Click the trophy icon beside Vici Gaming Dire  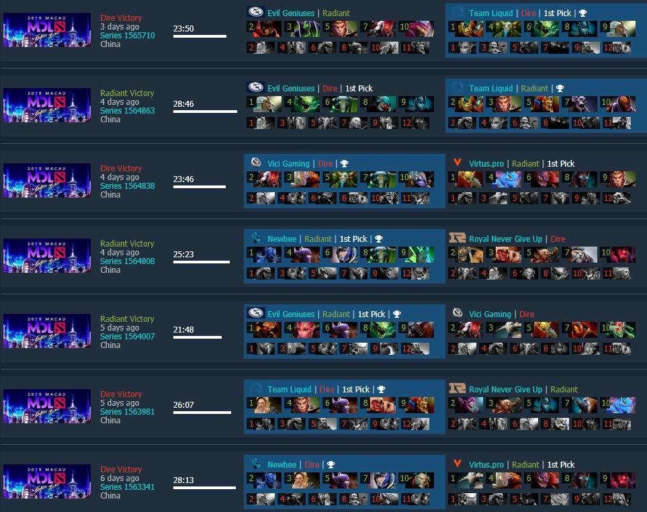(x=344, y=164)
